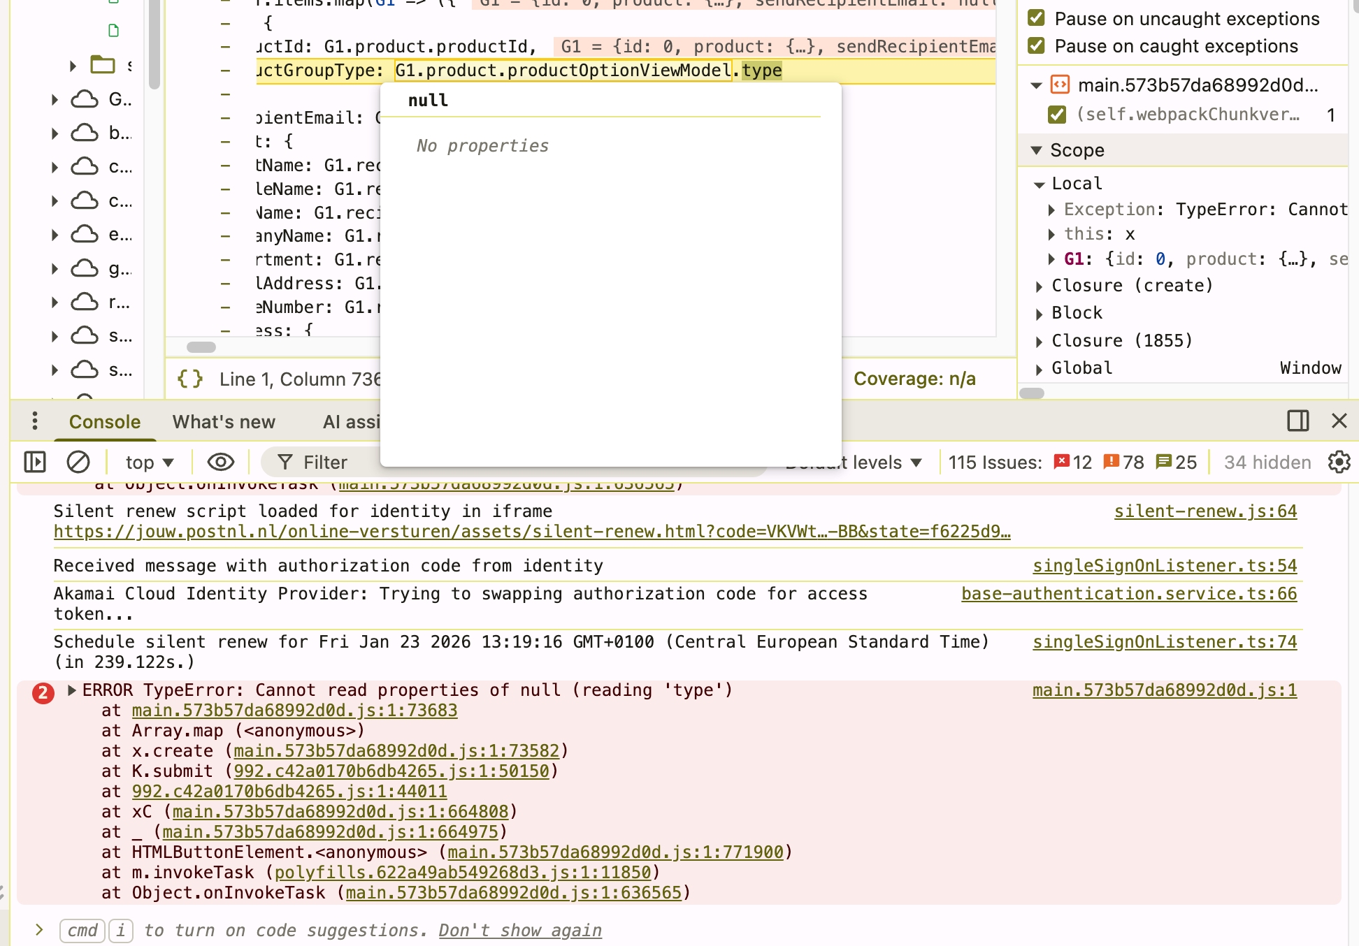The image size is (1359, 946).
Task: Expand the G1 local variable
Action: click(x=1051, y=259)
